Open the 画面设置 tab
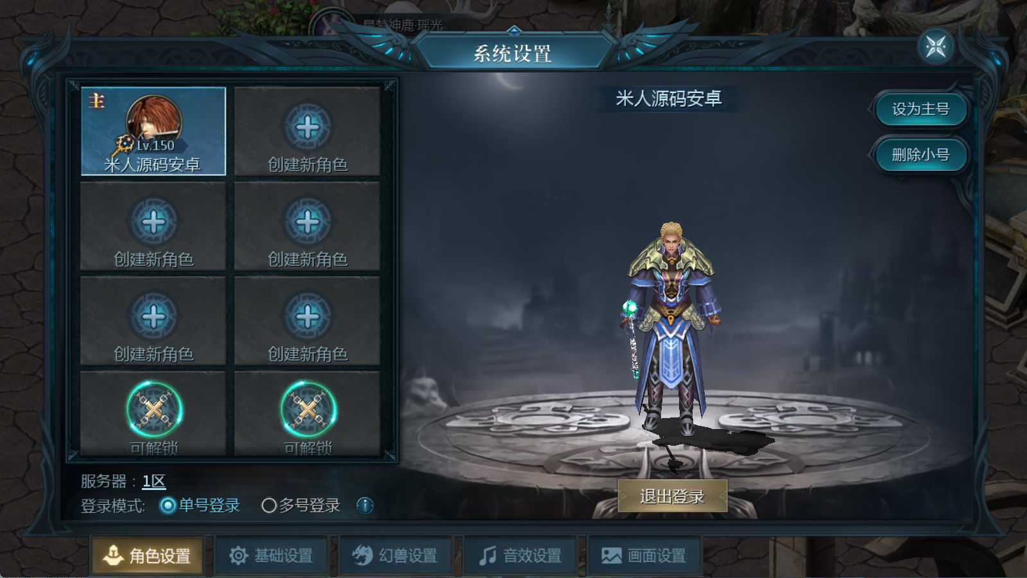 [x=644, y=555]
